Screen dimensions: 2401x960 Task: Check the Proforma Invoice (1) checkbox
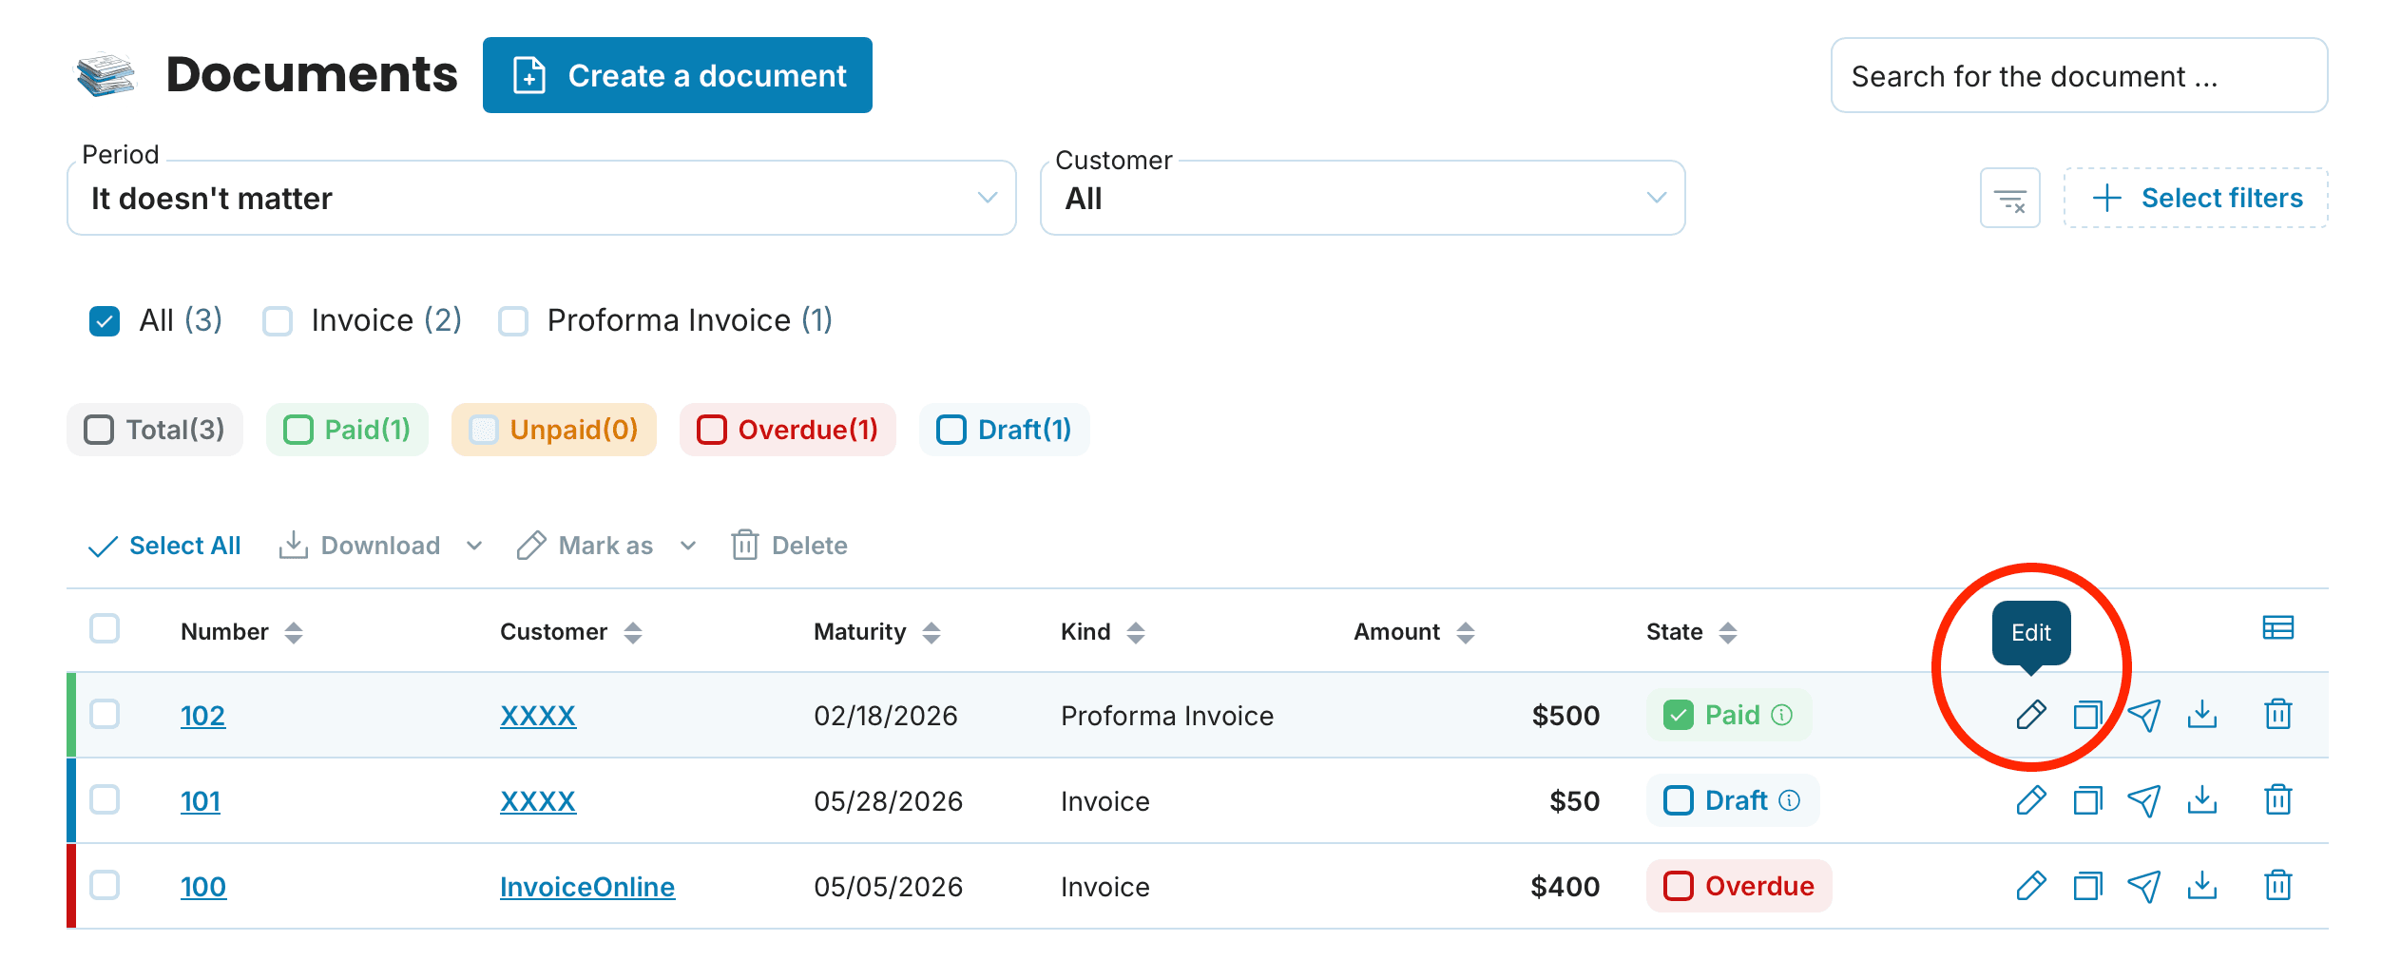[x=513, y=321]
